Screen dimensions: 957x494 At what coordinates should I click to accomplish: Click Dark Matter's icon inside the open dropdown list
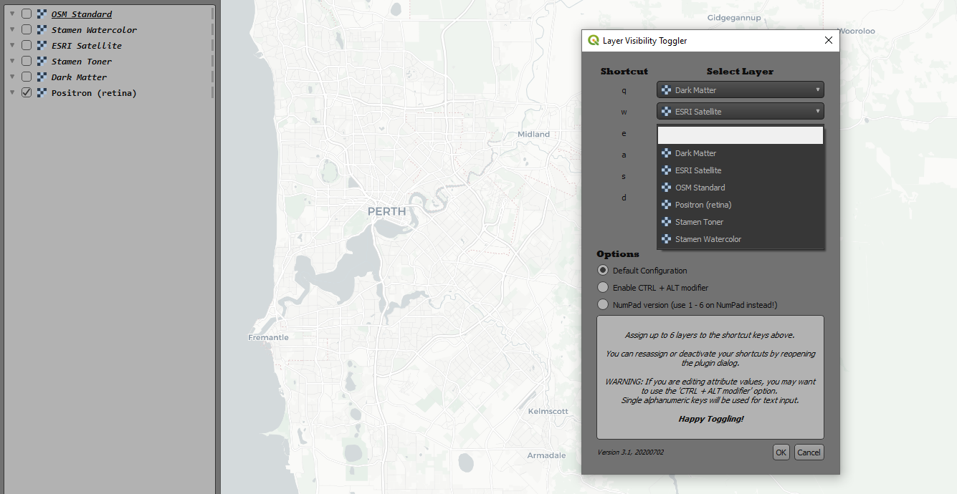pos(666,152)
